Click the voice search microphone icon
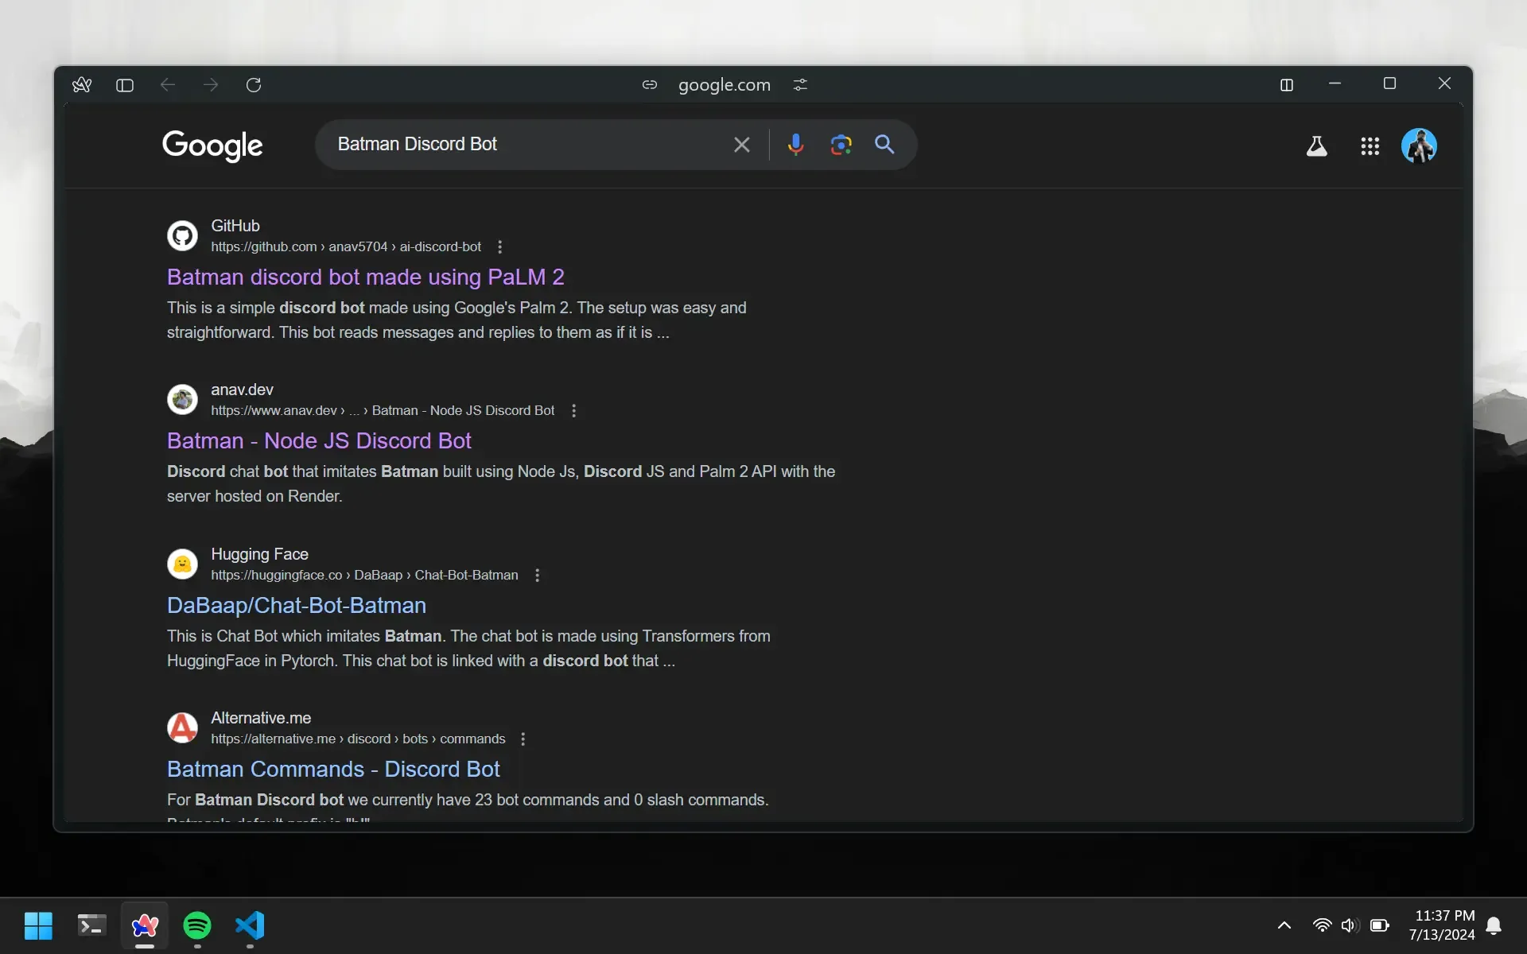This screenshot has width=1527, height=954. (795, 144)
